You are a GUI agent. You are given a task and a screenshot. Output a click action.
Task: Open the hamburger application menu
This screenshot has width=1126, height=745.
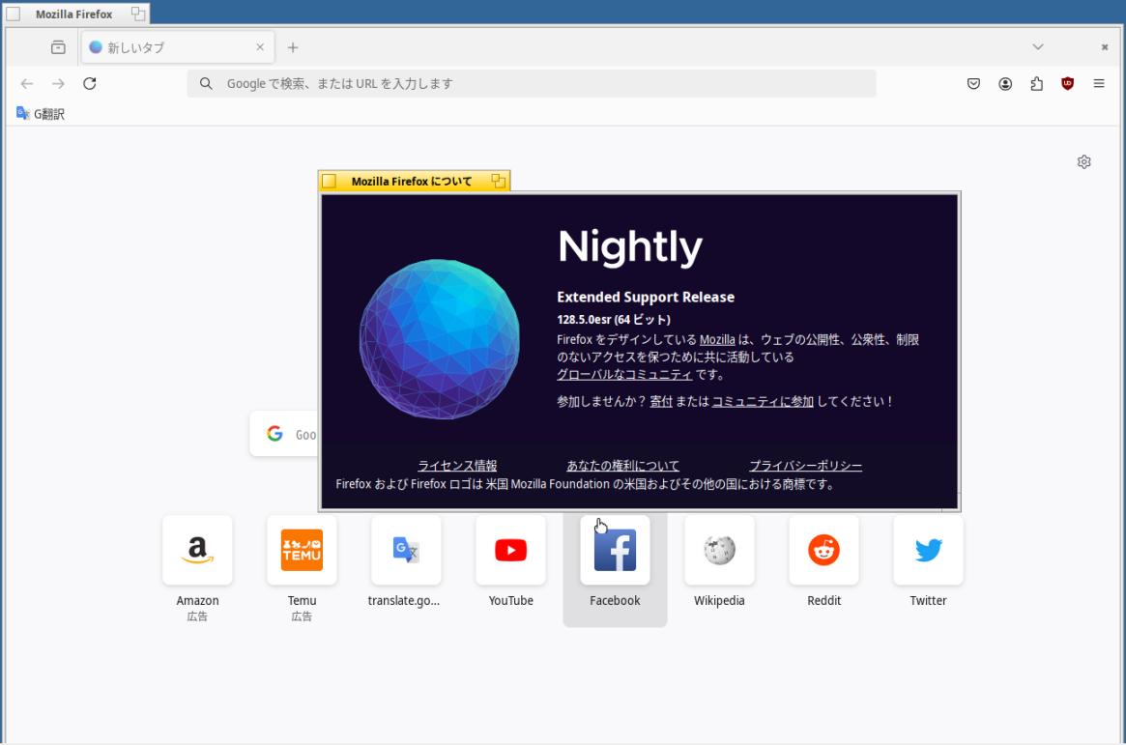[1099, 83]
